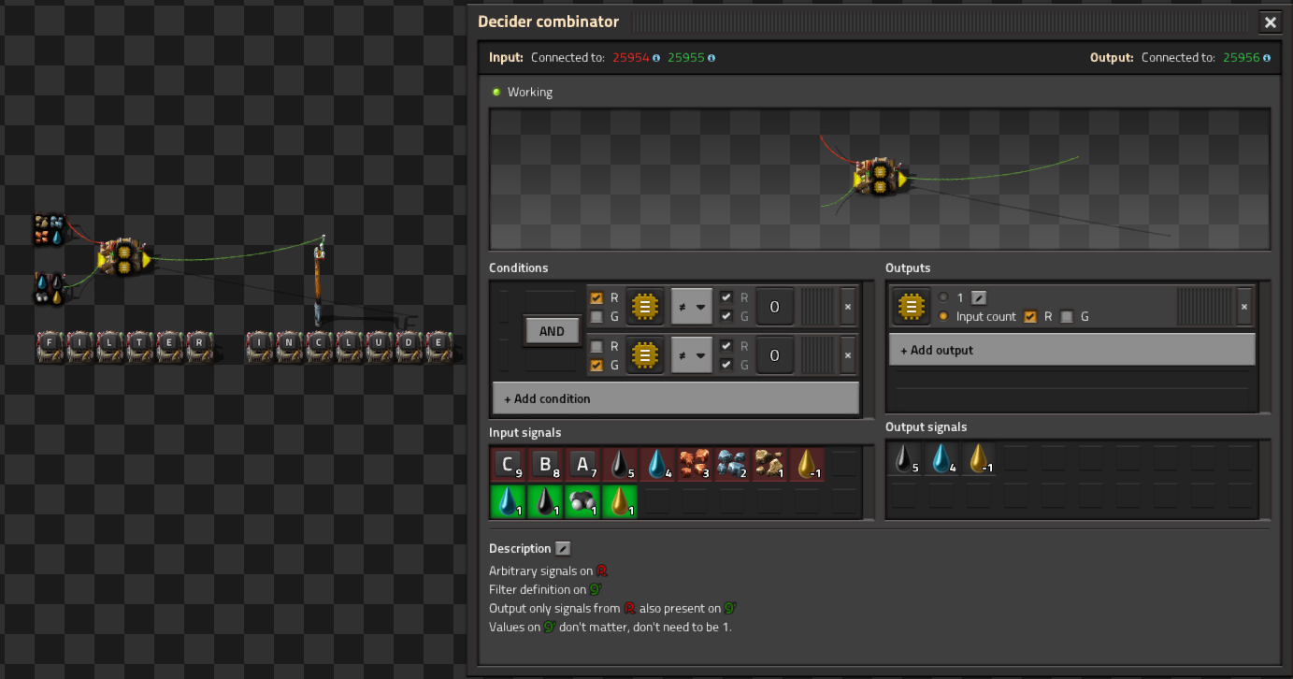Open the output signal selector icon
The image size is (1293, 679).
[x=910, y=306]
